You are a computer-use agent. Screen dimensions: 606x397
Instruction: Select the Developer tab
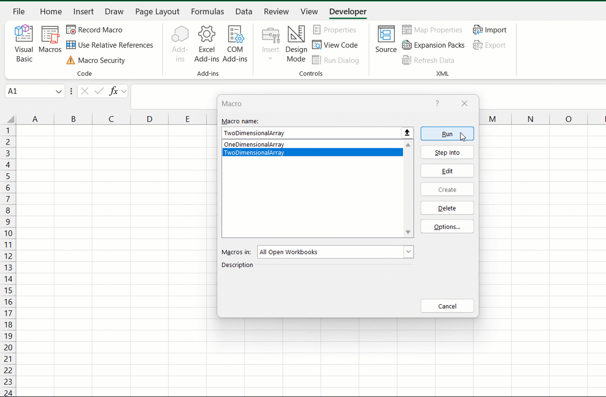348,11
